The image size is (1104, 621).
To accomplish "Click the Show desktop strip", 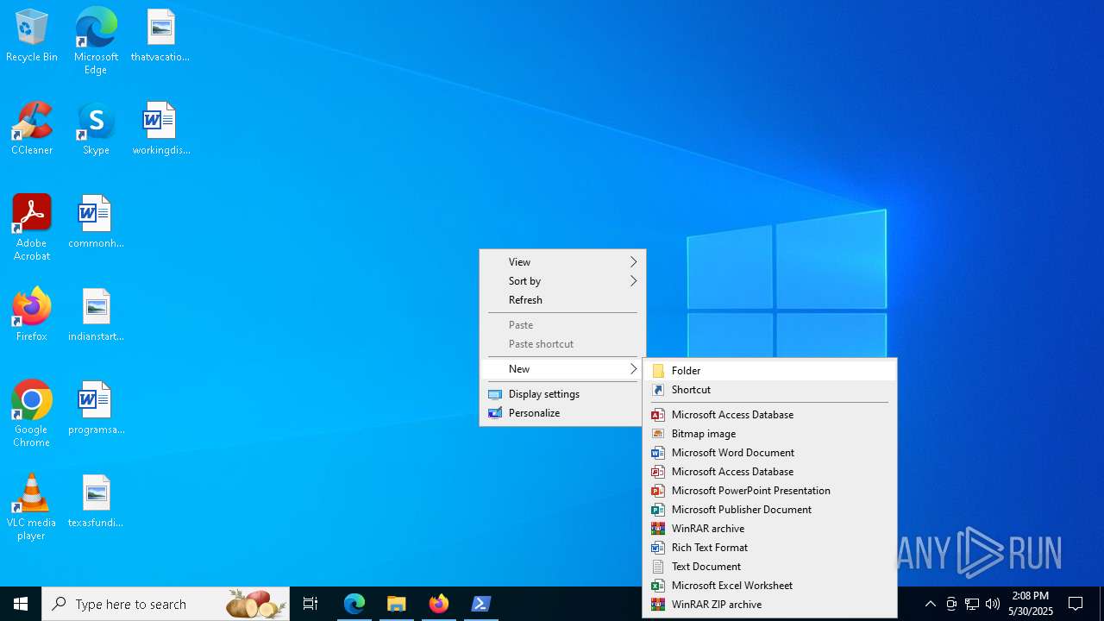I will (x=1101, y=604).
